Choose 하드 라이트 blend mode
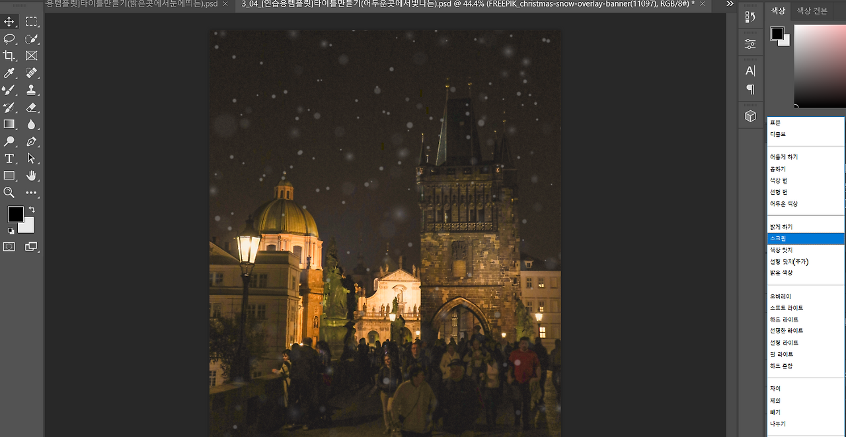 point(806,319)
